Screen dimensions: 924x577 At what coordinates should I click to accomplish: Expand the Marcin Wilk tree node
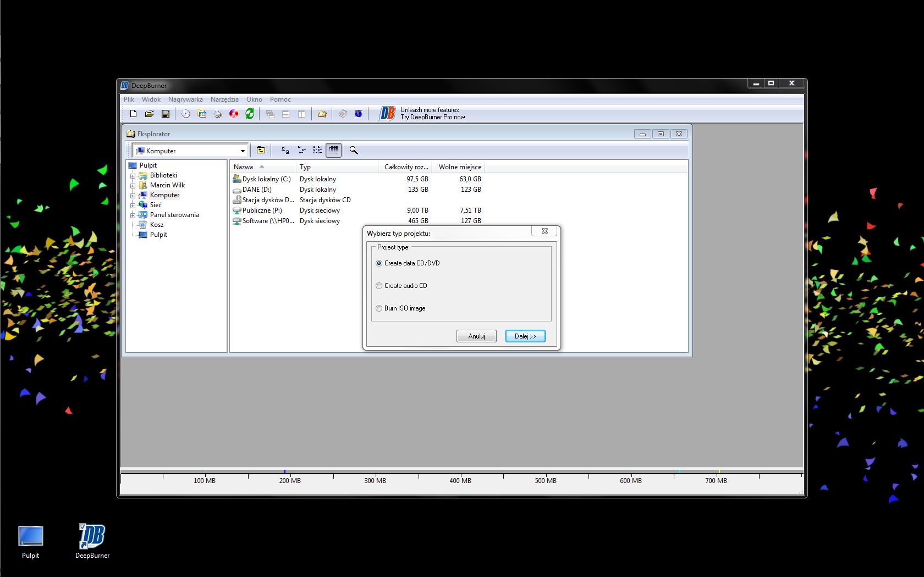[x=133, y=186]
